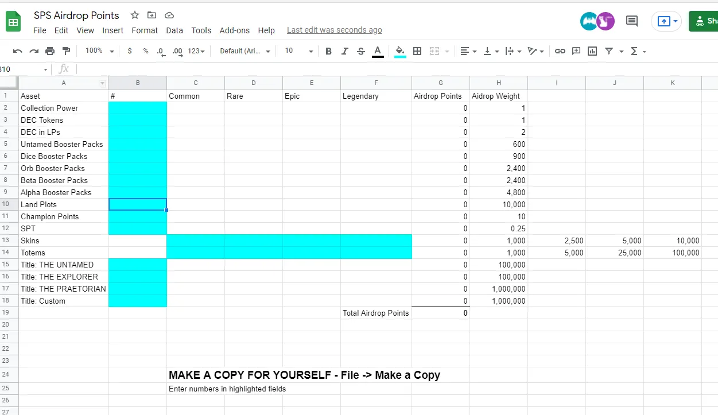Open comment history icon

pos(632,21)
